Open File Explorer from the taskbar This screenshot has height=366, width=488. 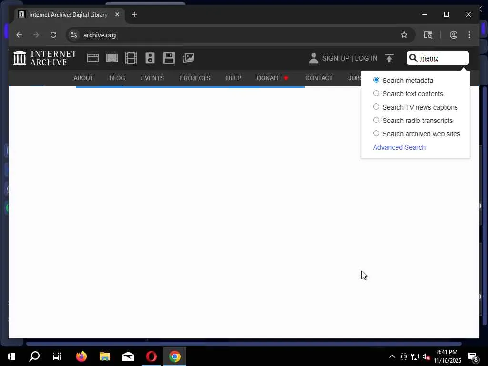104,356
